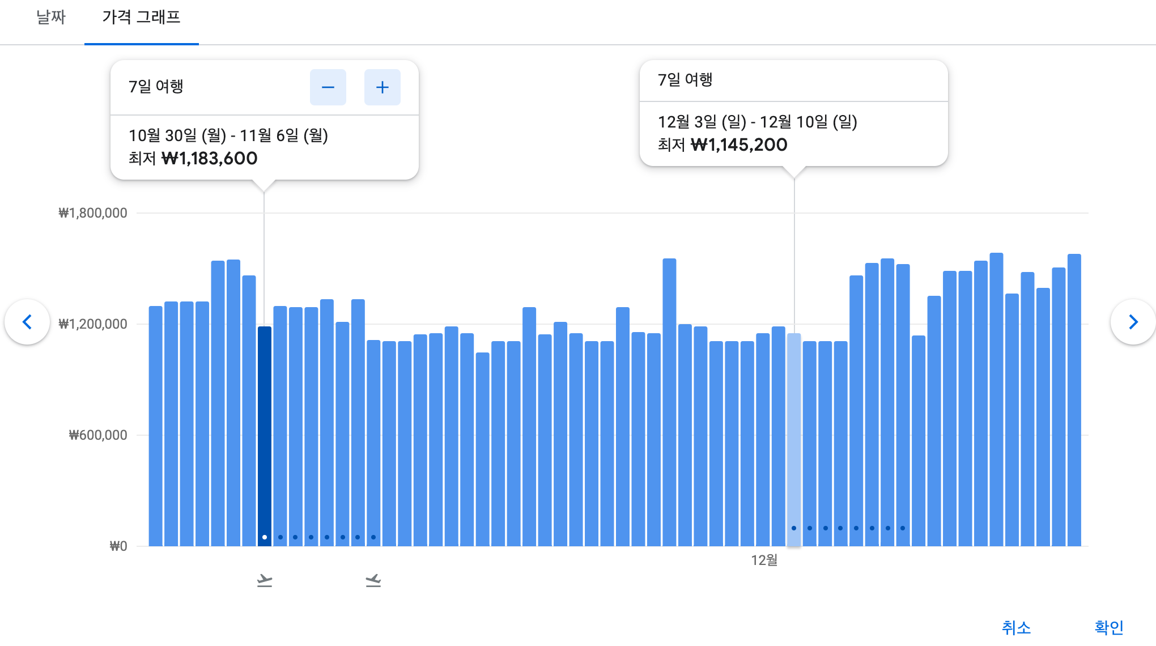Switch to the 날짜 tab
The image size is (1156, 646).
pos(51,18)
